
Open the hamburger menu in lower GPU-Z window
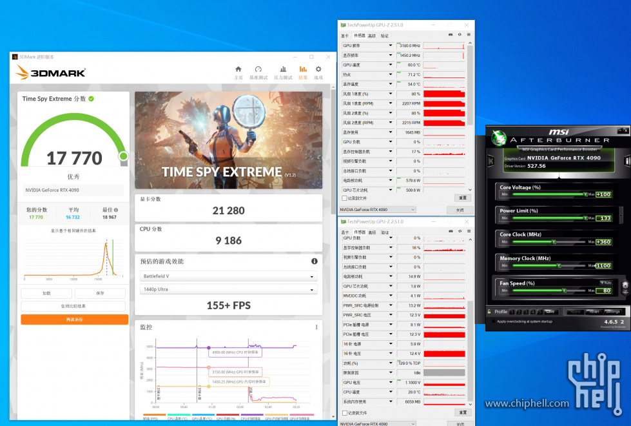point(469,231)
